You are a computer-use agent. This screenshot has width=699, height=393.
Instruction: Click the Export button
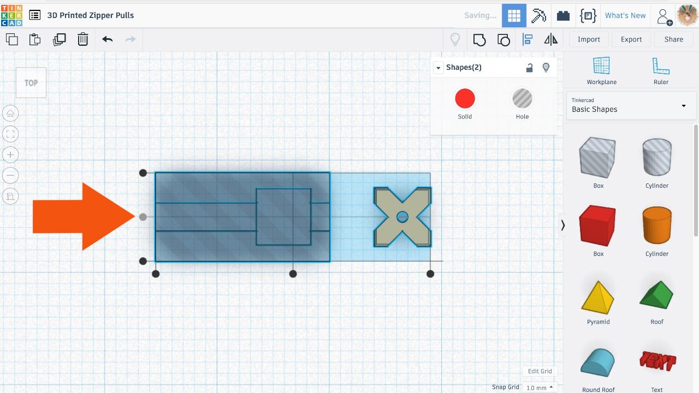tap(631, 39)
